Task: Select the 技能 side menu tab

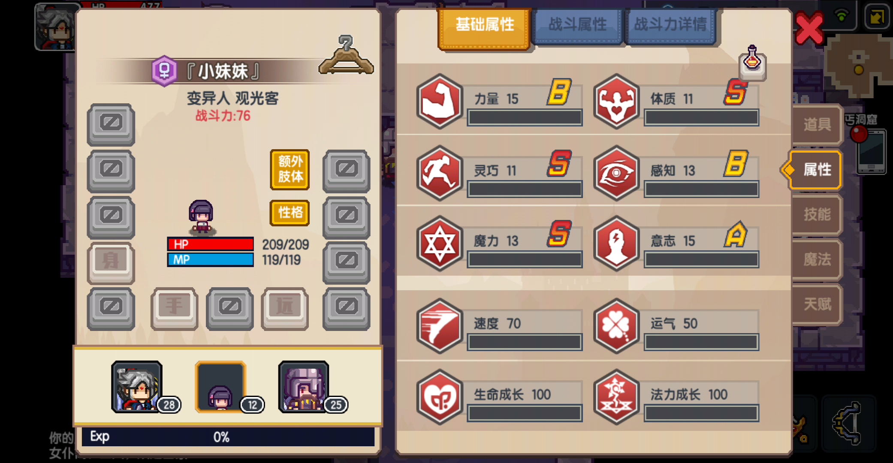Action: click(x=817, y=214)
